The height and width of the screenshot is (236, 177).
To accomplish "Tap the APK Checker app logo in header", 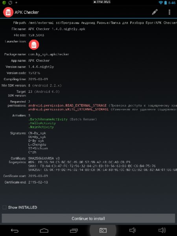I will click(x=8, y=12).
